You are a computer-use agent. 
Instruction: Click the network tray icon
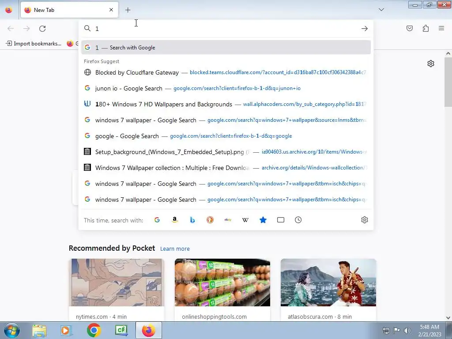386,331
